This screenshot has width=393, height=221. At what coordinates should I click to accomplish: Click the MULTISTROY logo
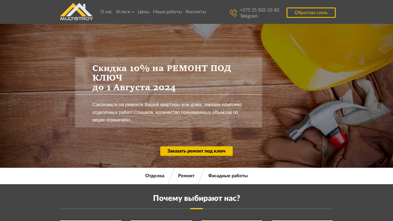(x=76, y=12)
